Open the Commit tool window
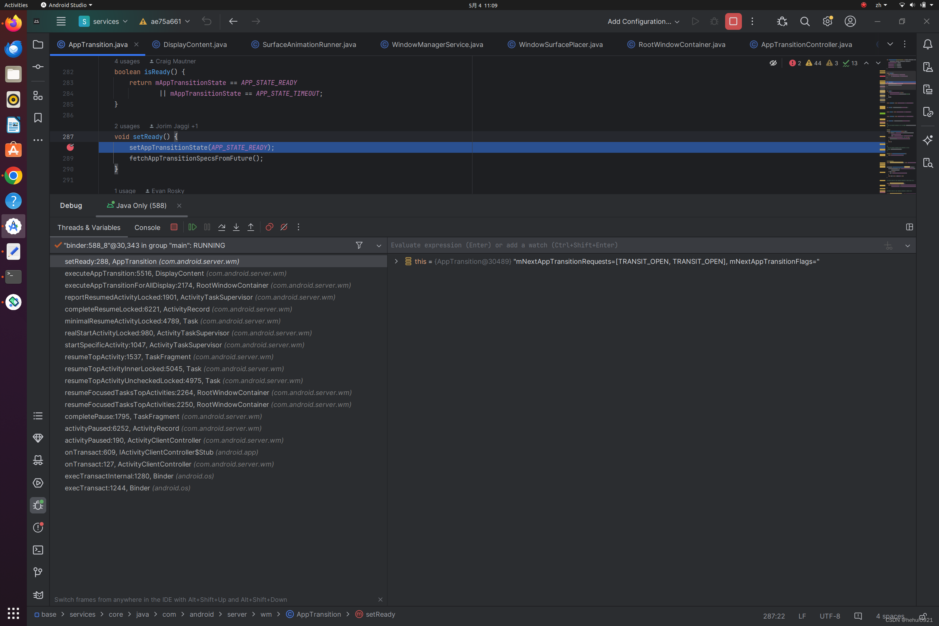This screenshot has width=939, height=626. [38, 67]
